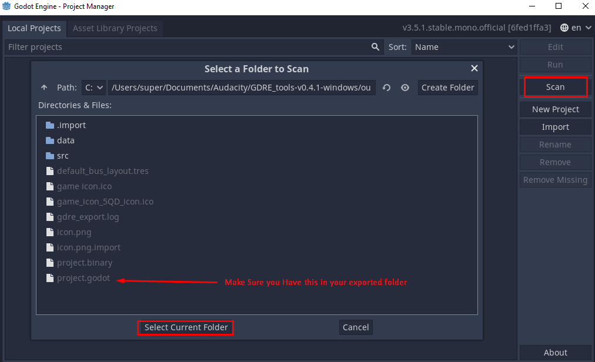Click the Scan button
Image resolution: width=595 pixels, height=362 pixels.
pyautogui.click(x=555, y=87)
